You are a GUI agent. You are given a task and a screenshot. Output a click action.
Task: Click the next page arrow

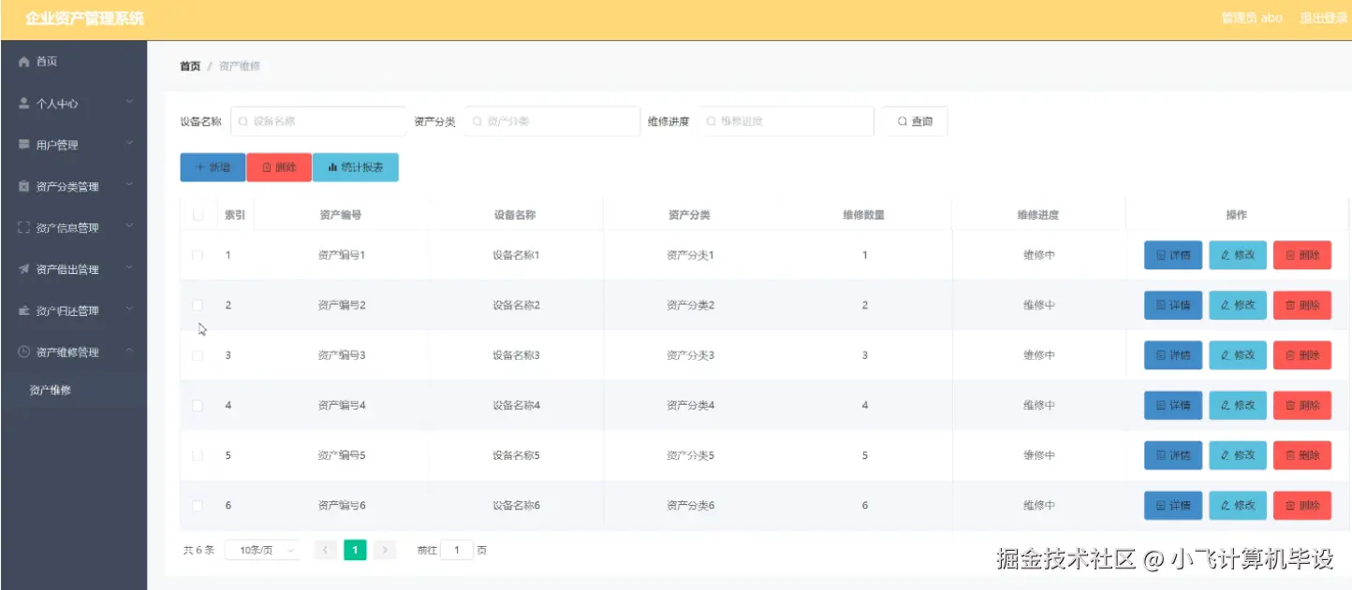pos(385,550)
